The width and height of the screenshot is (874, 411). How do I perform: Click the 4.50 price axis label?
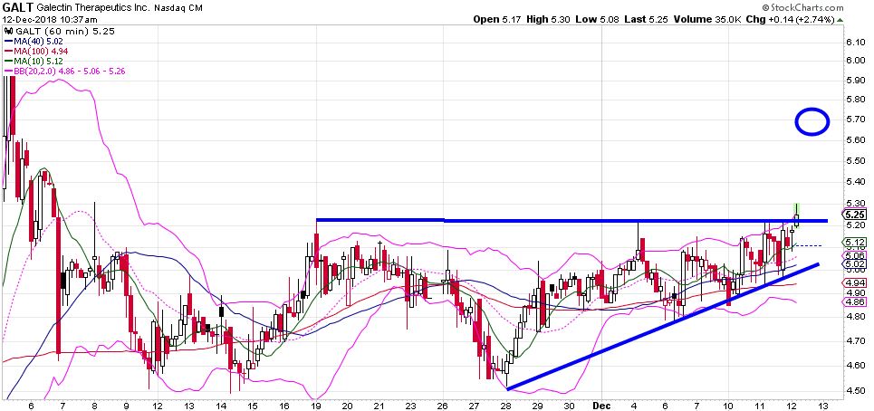coord(856,390)
